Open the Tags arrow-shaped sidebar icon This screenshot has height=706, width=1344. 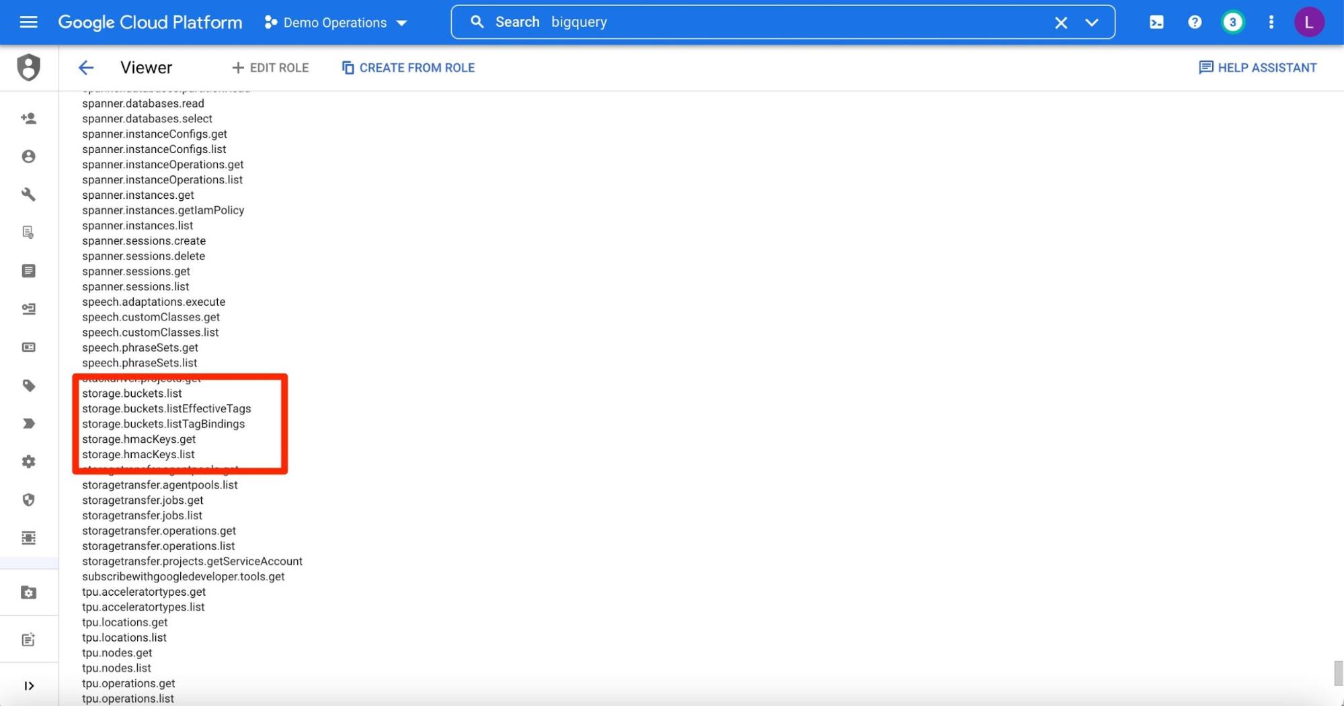coord(28,424)
